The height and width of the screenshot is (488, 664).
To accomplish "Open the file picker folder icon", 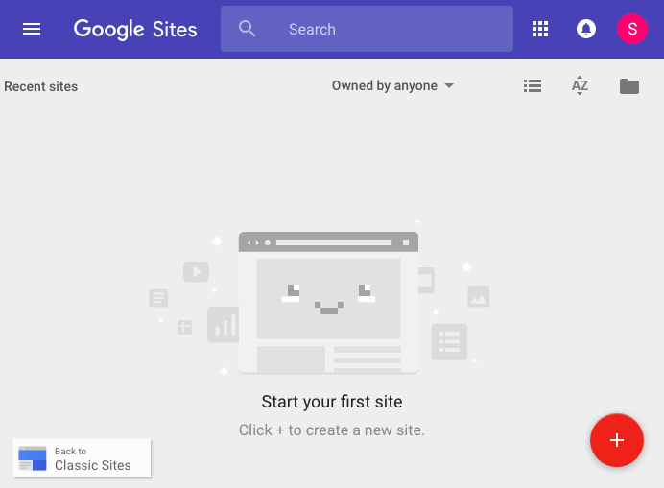I will (x=628, y=86).
